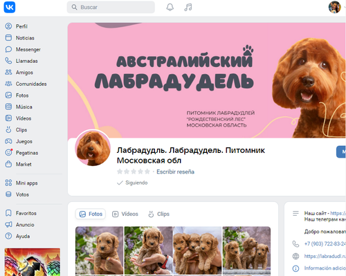Click the community title Лабрадудль text

click(x=190, y=155)
